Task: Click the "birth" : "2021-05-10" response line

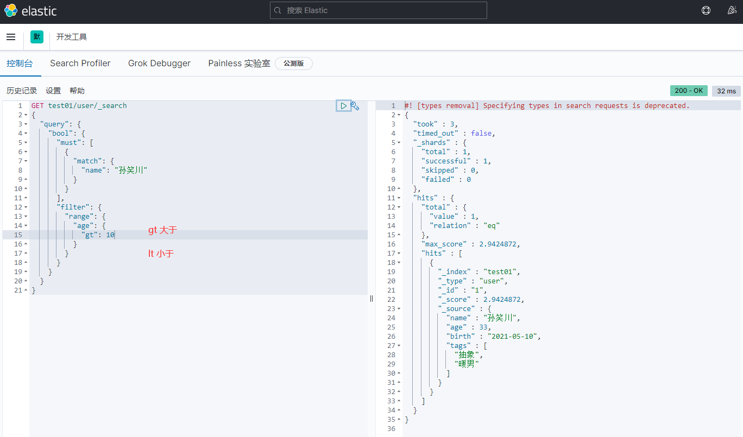Action: [x=494, y=337]
